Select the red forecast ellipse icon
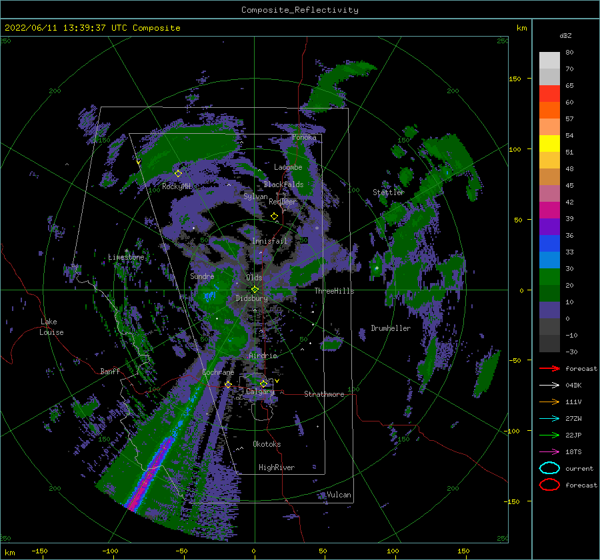Screen dimensions: 600x560 tap(549, 485)
